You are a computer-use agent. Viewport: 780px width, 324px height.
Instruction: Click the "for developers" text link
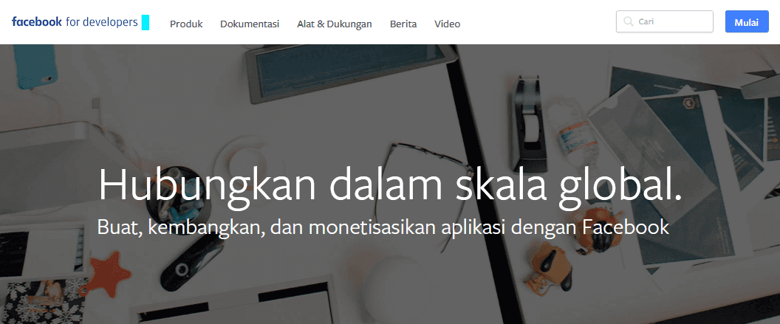click(x=101, y=22)
